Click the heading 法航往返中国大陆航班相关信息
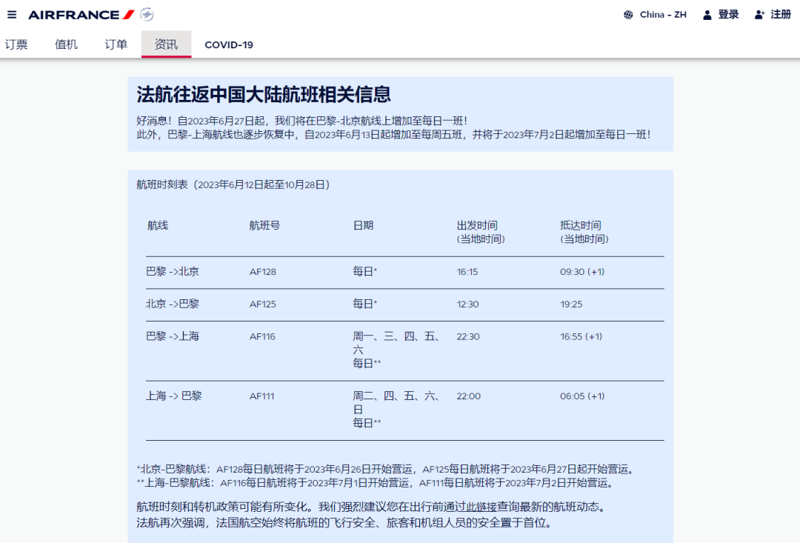 point(264,94)
